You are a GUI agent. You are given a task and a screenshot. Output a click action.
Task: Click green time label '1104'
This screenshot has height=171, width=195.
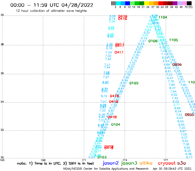[163, 17]
